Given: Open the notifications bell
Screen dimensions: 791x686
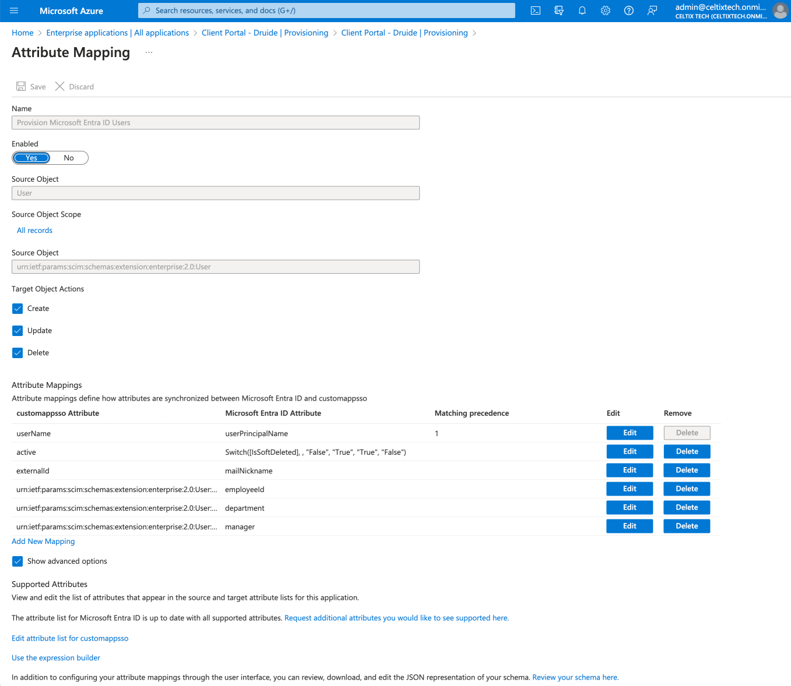Looking at the screenshot, I should pyautogui.click(x=582, y=10).
